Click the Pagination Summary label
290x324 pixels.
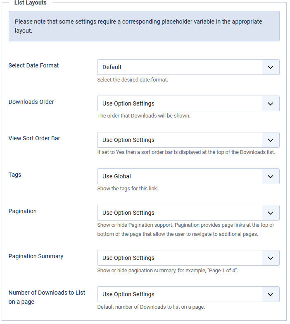[36, 256]
